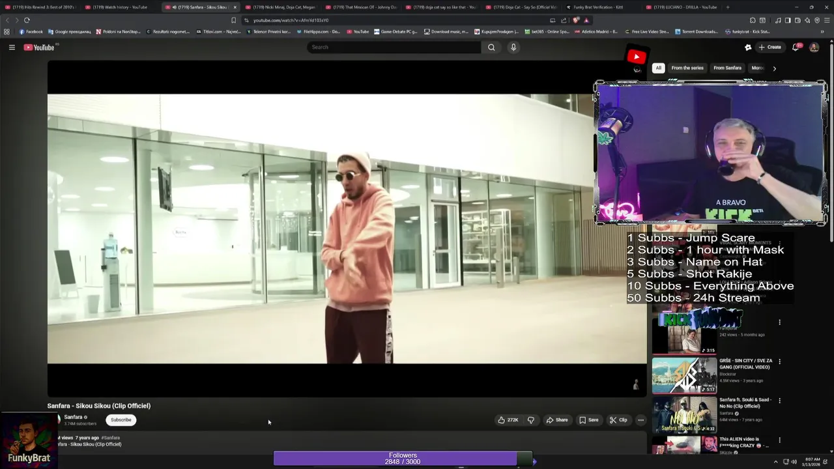Viewport: 834px width, 469px height.
Task: Open the taskbar volume speaker icon
Action: pyautogui.click(x=794, y=462)
